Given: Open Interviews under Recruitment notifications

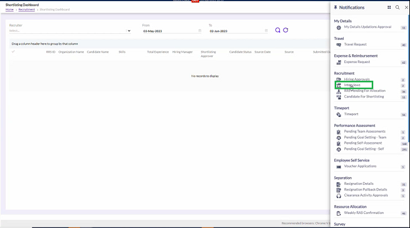Looking at the screenshot, I should (352, 85).
